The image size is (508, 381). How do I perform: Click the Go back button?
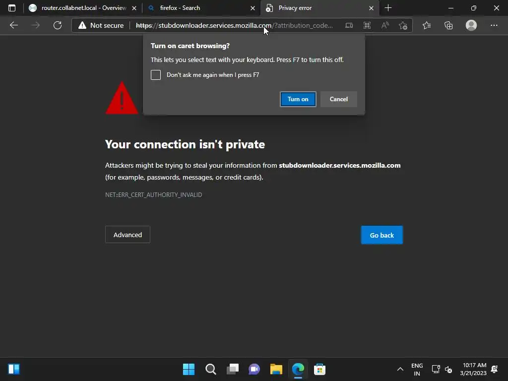(x=382, y=235)
